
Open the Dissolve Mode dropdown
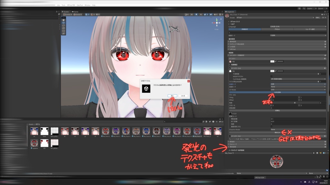point(298,130)
